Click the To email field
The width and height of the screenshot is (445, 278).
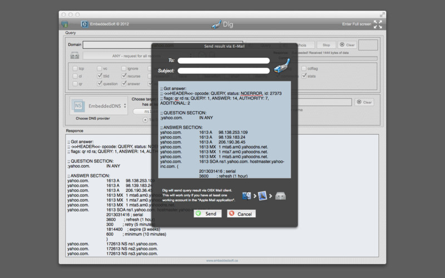click(x=224, y=61)
